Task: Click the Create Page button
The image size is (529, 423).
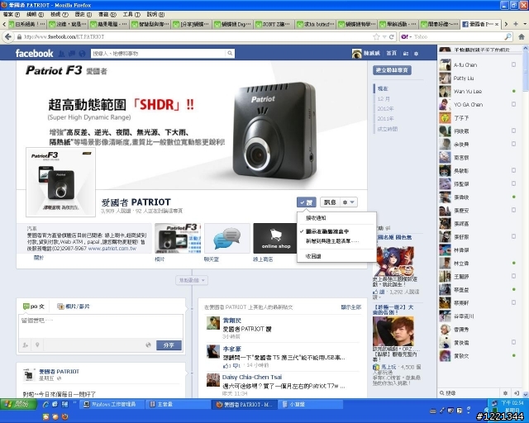Action: [x=392, y=70]
